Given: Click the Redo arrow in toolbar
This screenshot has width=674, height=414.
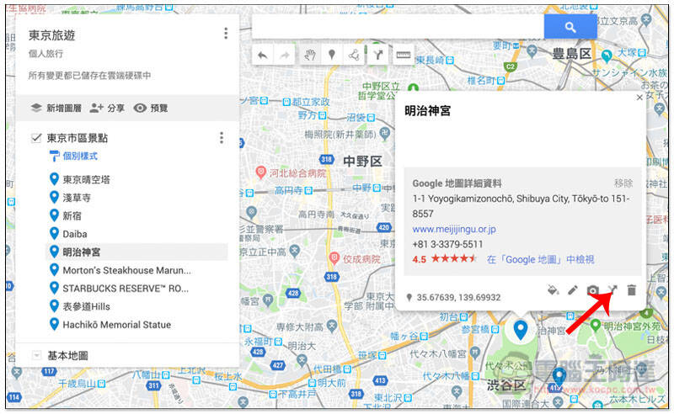Looking at the screenshot, I should point(284,55).
